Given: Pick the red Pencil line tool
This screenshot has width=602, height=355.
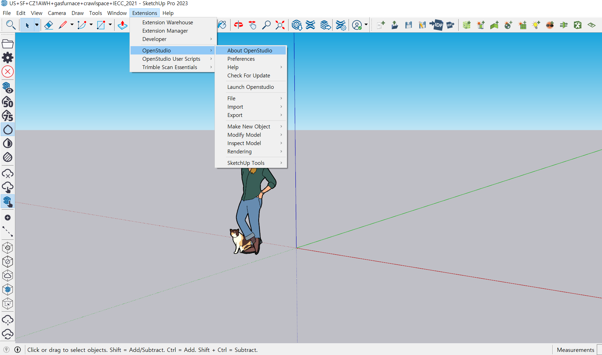Looking at the screenshot, I should [x=63, y=25].
